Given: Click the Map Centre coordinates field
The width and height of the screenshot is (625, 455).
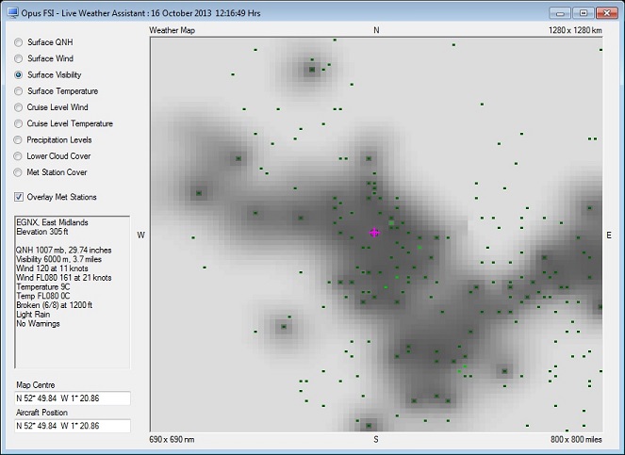Looking at the screenshot, I should pyautogui.click(x=72, y=398).
